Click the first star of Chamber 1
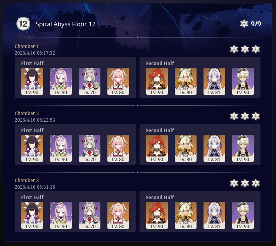Viewport: 276px width, 246px height. coord(234,49)
